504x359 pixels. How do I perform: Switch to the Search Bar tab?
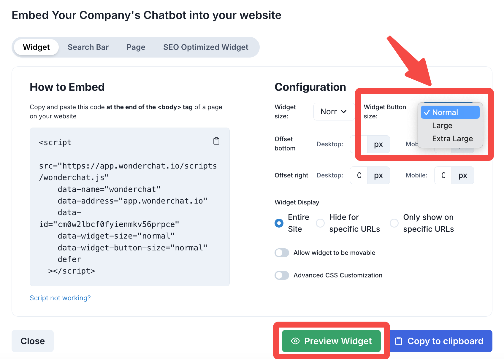coord(88,47)
